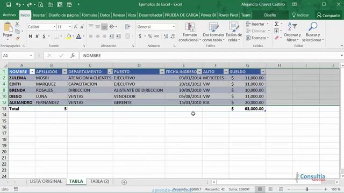344x193 pixels.
Task: Open Print Preview from quick access toolbar
Action: pos(41,4)
